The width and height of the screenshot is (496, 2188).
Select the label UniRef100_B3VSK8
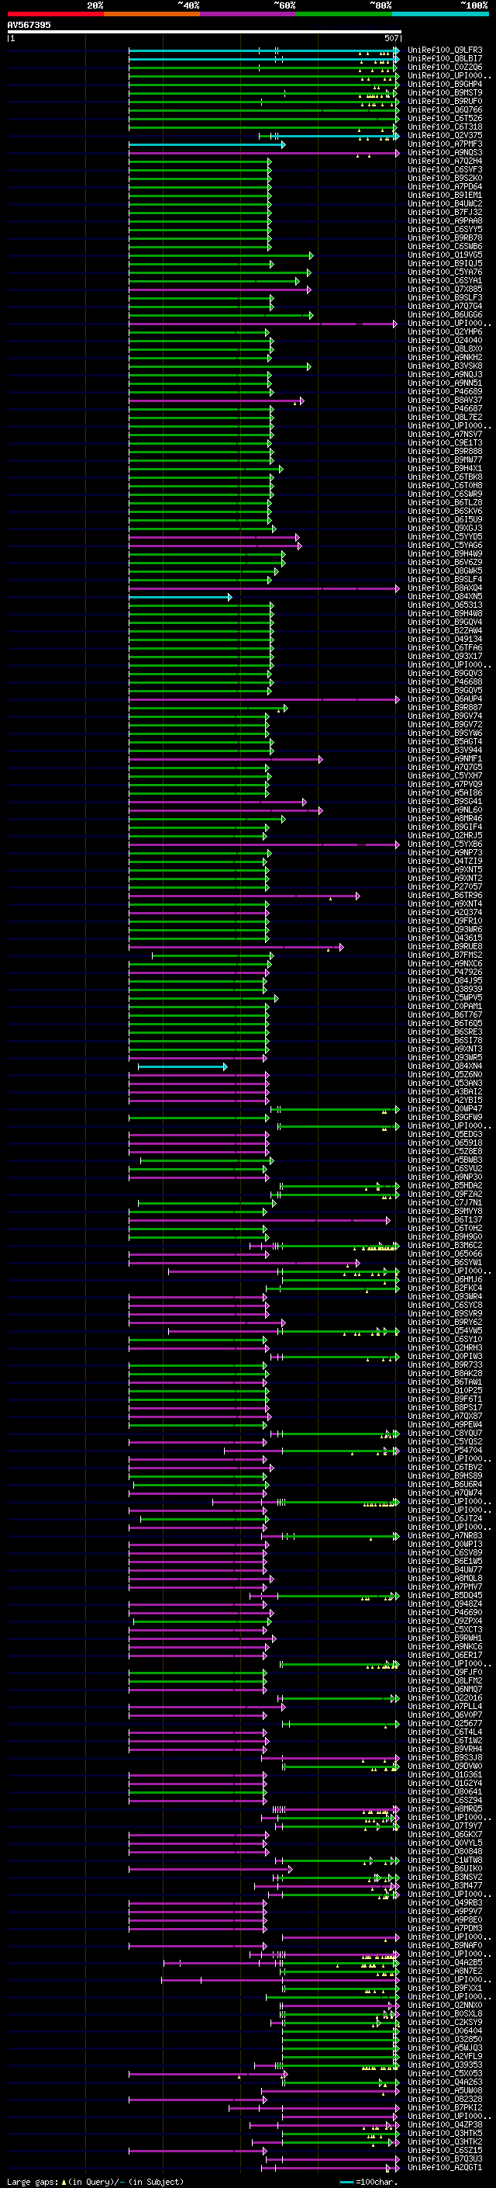point(445,366)
